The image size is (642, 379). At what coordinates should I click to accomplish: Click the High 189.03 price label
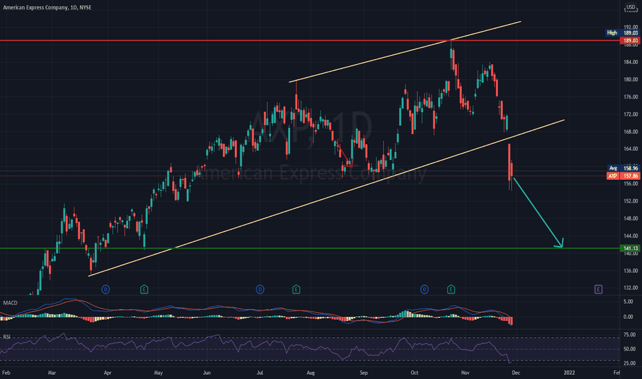click(x=622, y=33)
